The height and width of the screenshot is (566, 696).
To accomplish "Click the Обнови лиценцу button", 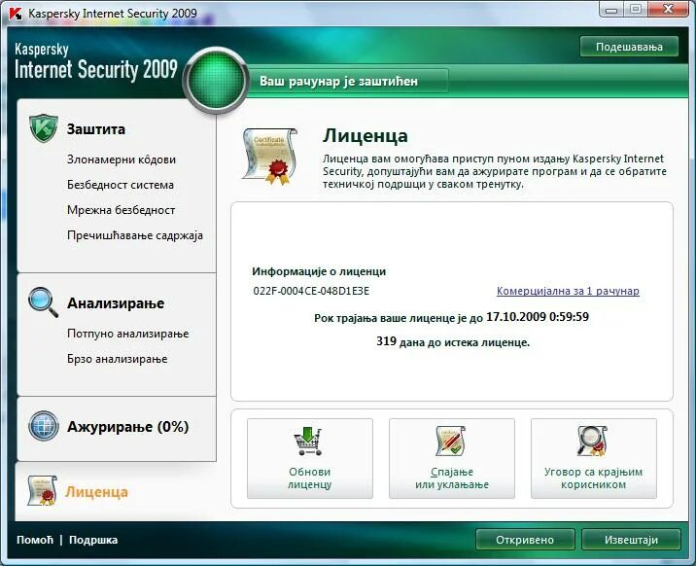I will 310,459.
